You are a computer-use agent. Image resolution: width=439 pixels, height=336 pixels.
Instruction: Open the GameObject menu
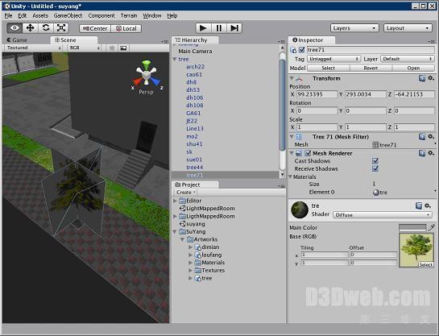(68, 15)
